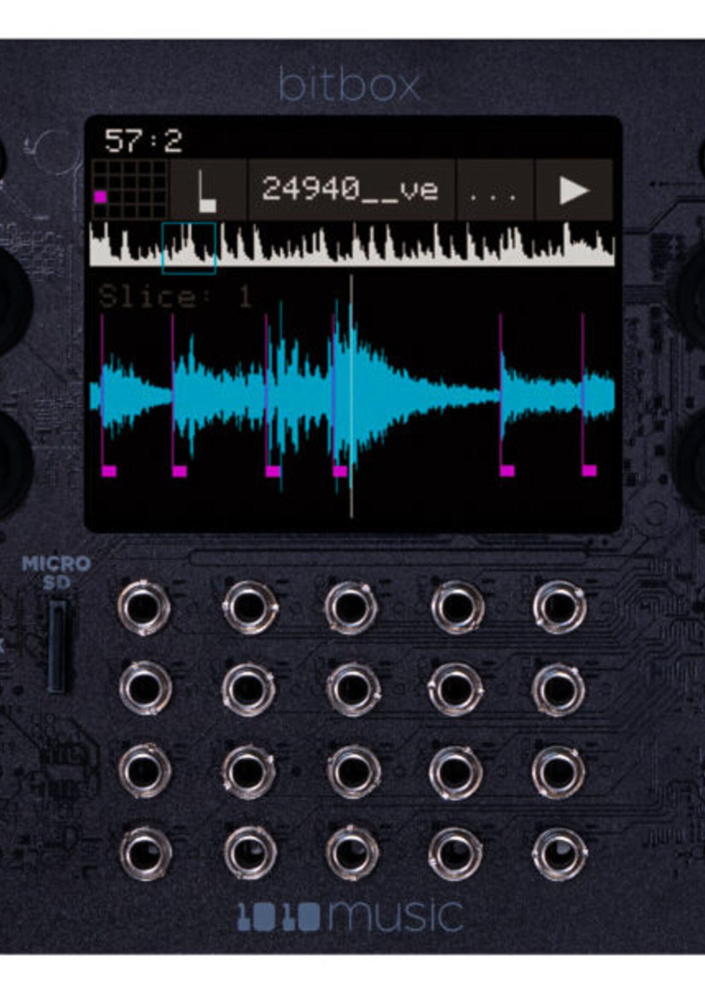
Task: Click the bottom-left jack in the grid
Action: point(146,853)
